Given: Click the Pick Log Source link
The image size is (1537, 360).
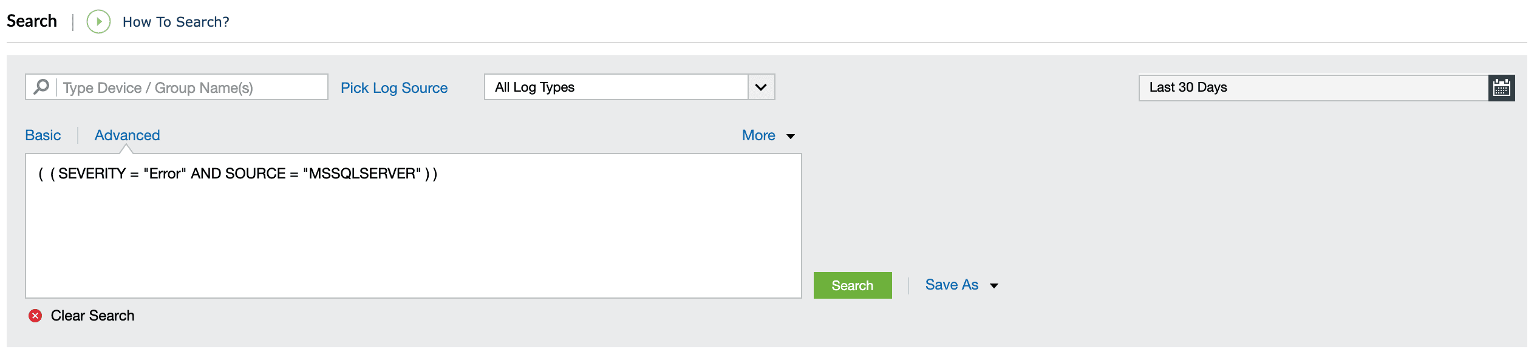Looking at the screenshot, I should pos(394,87).
